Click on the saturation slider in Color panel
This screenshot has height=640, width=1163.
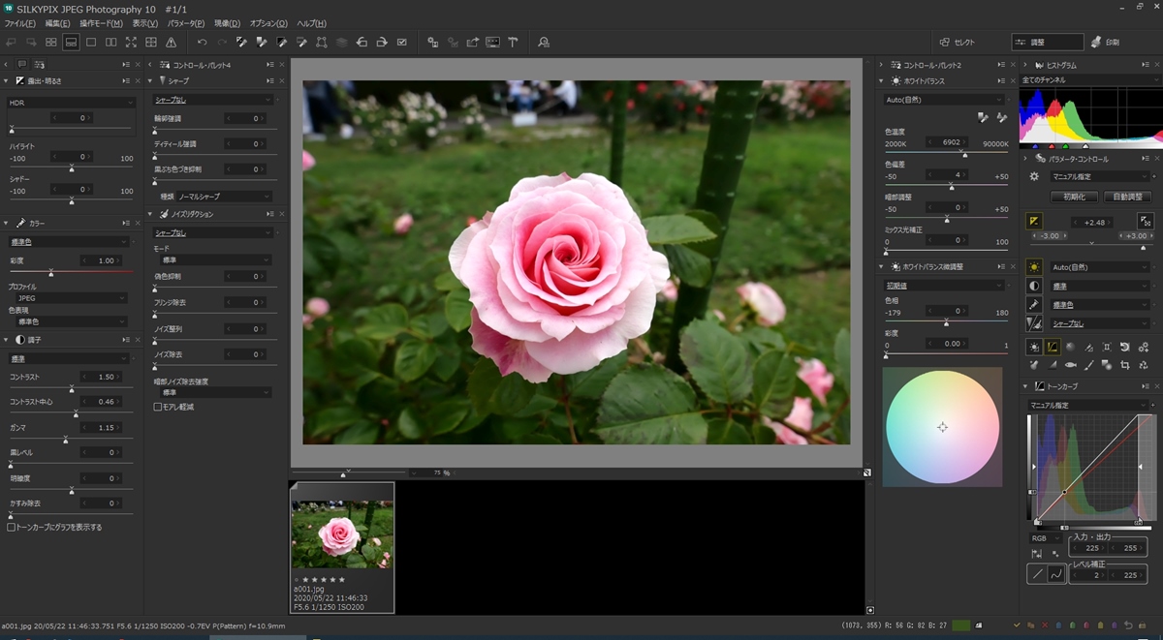click(x=72, y=273)
